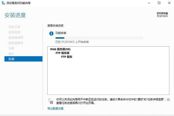Click the 安装进度 page title

[15, 15]
